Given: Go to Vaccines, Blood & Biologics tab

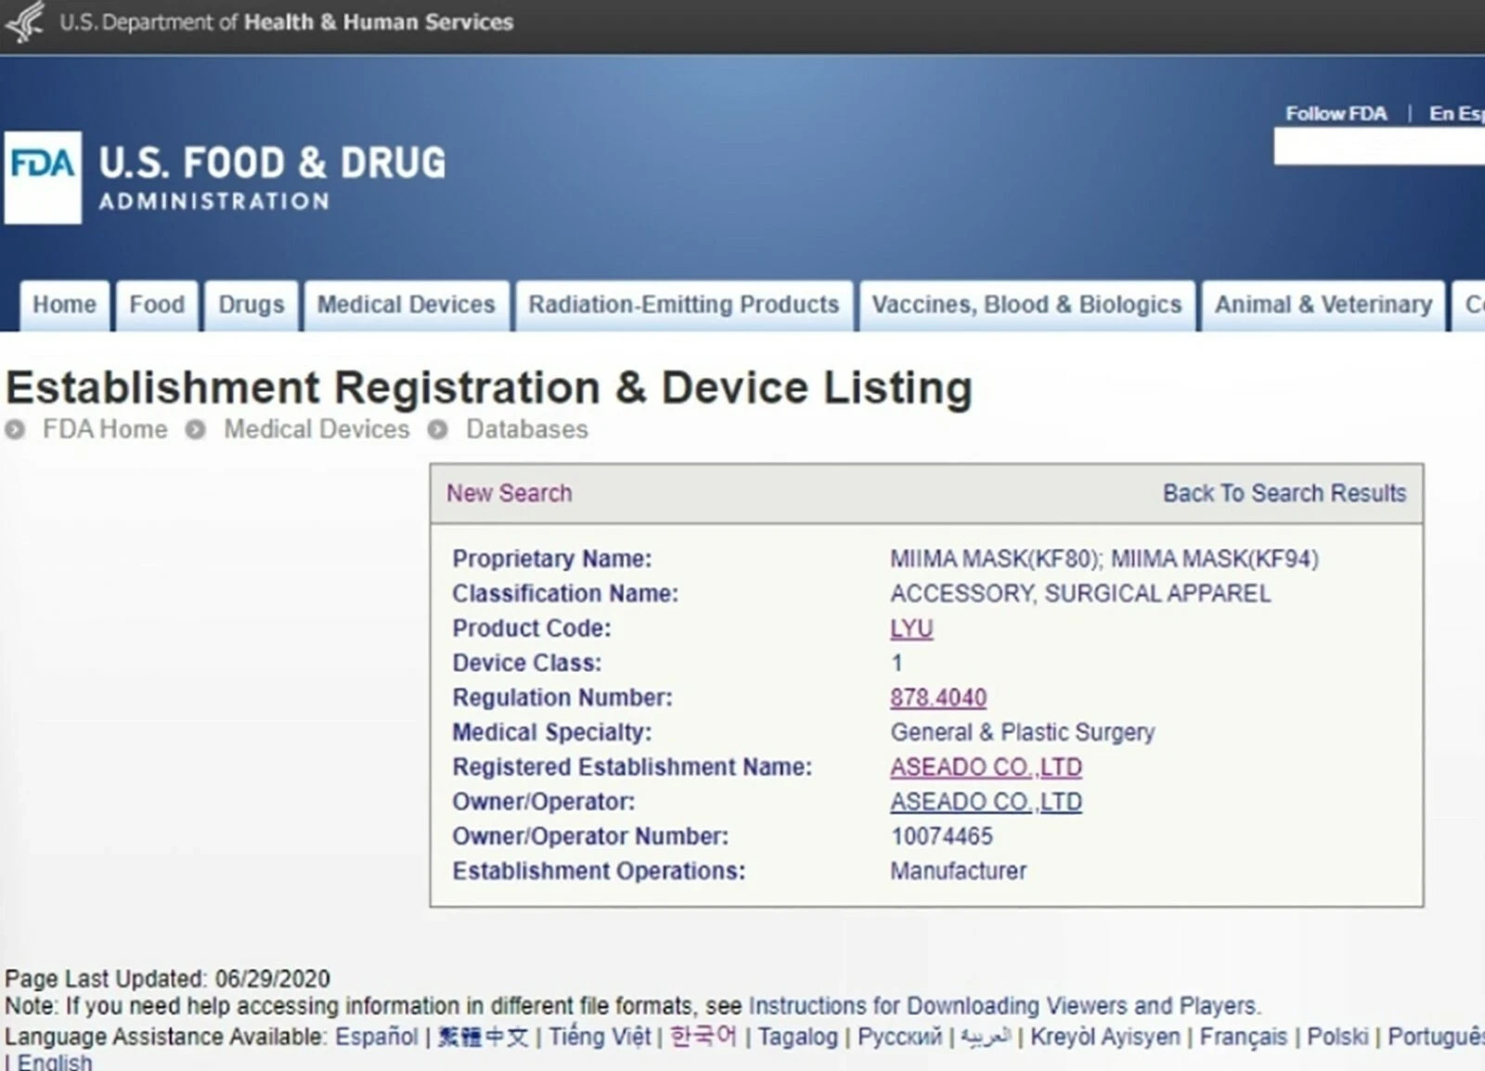Looking at the screenshot, I should click(1027, 305).
